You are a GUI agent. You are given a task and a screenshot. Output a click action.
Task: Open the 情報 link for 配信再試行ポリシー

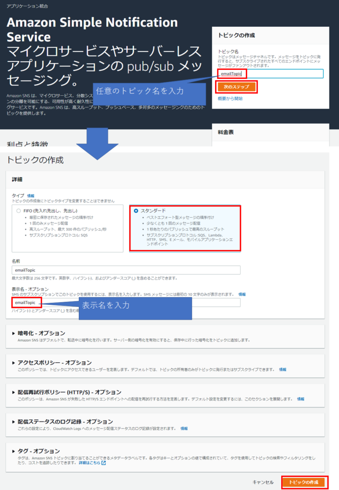coord(301,399)
